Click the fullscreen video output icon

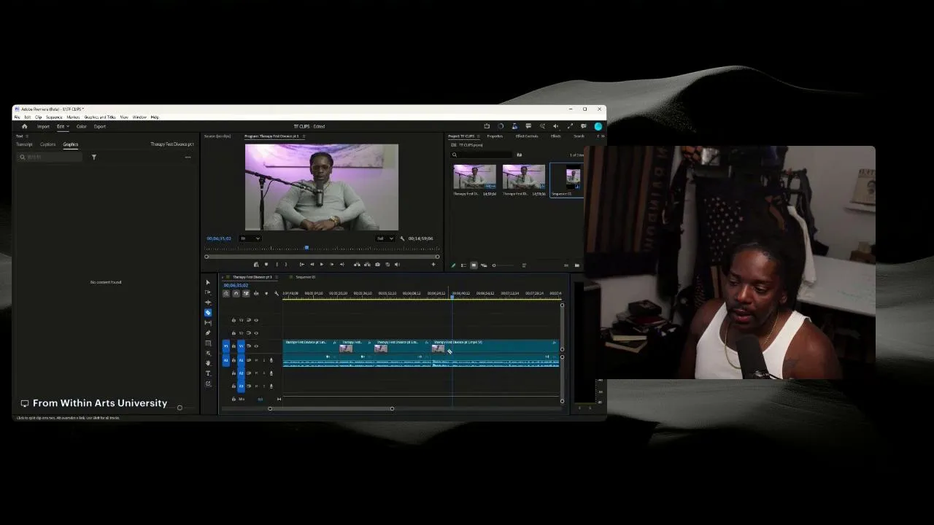pyautogui.click(x=570, y=126)
